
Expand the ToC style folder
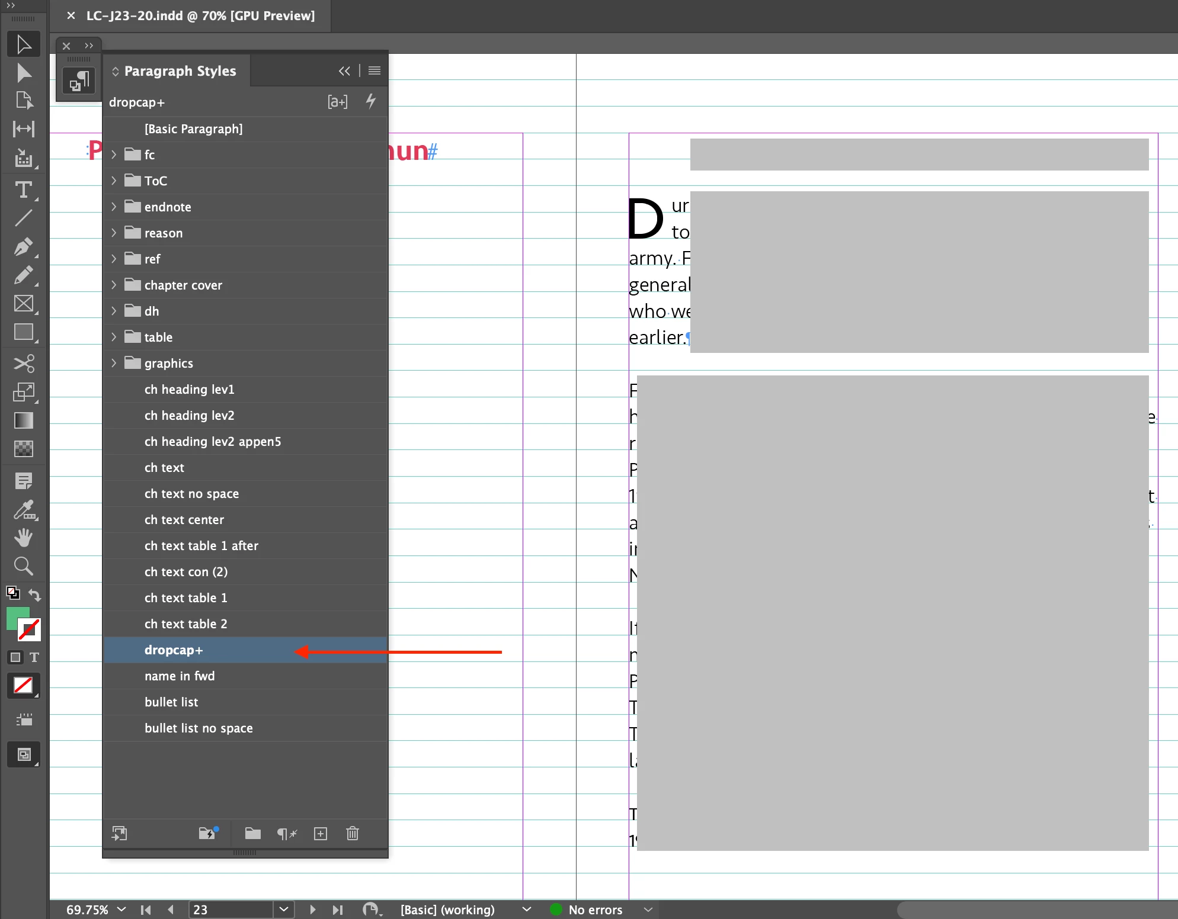click(114, 181)
